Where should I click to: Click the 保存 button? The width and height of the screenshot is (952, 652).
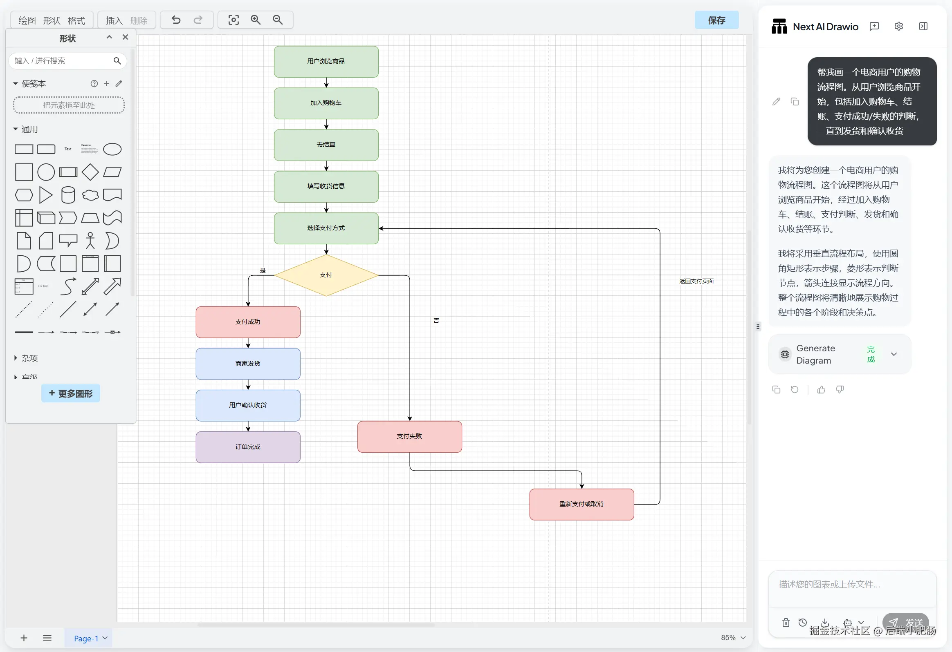pos(716,20)
